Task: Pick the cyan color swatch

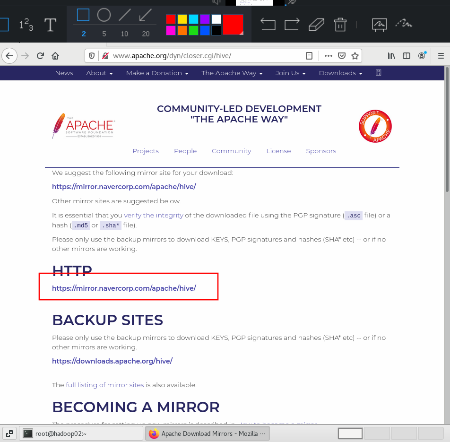Action: [x=193, y=19]
